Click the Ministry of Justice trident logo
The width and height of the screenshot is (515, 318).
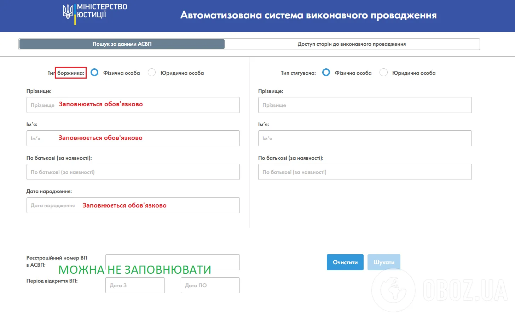click(67, 12)
